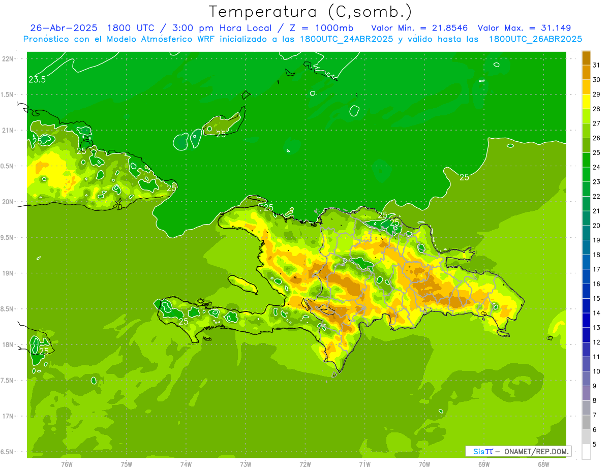Select latitude axis label '7.5N'
Image resolution: width=610 pixels, height=471 pixels.
pos(8,380)
